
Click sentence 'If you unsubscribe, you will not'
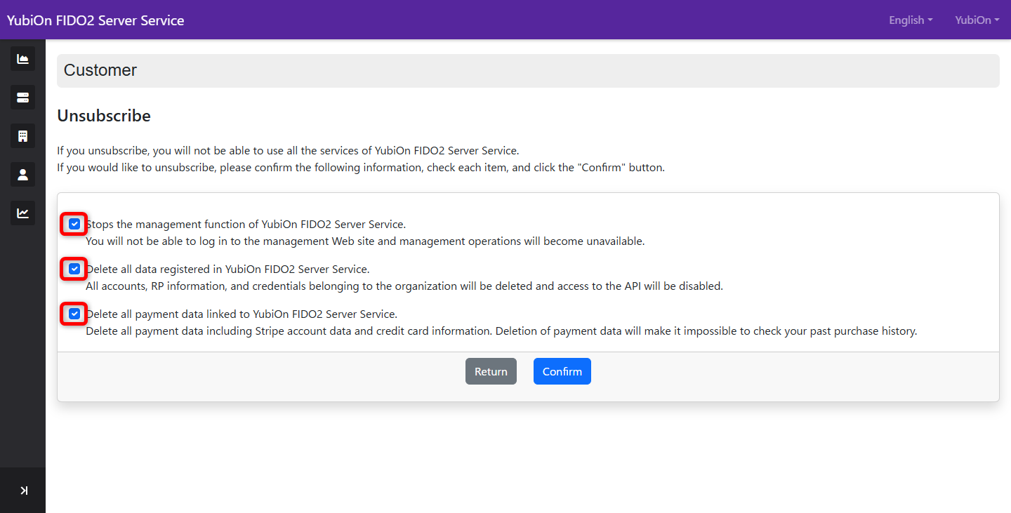288,151
